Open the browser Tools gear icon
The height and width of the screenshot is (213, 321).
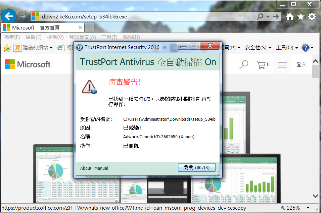tap(312, 16)
